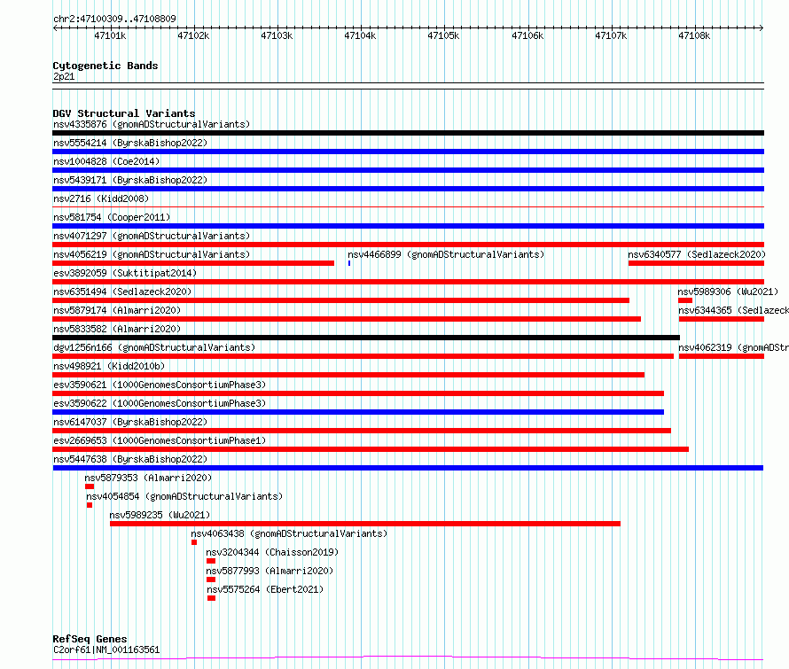Open the nsv6340577 Sedlazeck2020 variant
Screen dimensions: 789x669
click(697, 254)
